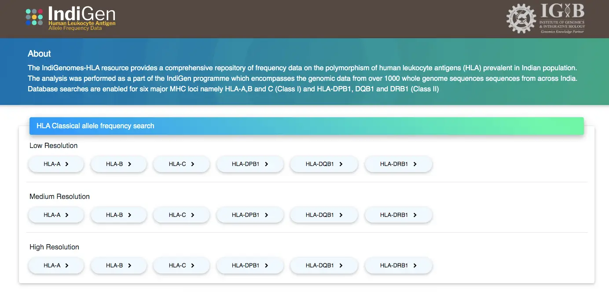This screenshot has width=609, height=292.
Task: Open Medium Resolution HLA-DPB1 data
Action: tap(250, 215)
